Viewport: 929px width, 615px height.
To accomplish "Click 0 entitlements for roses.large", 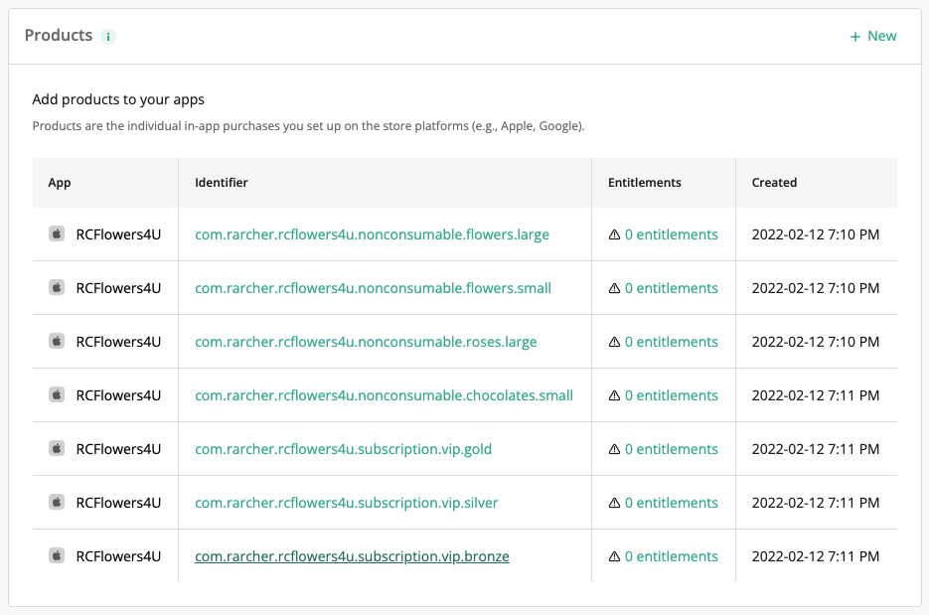I will coord(672,342).
